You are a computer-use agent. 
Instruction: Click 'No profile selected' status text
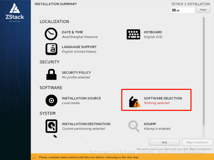click(x=76, y=77)
